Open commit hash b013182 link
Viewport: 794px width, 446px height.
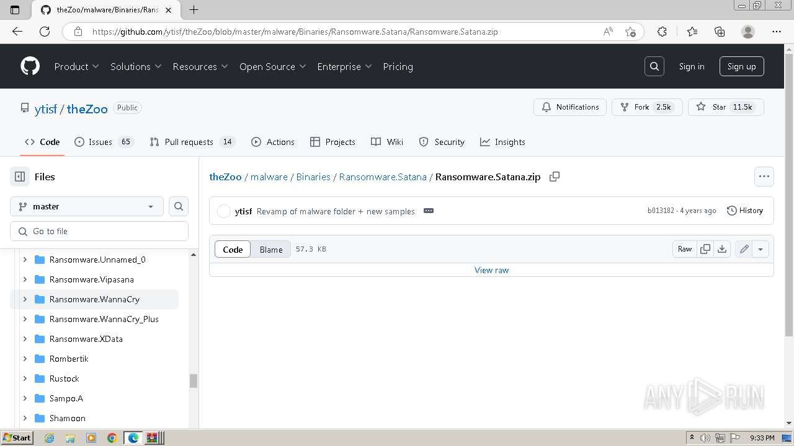click(661, 211)
